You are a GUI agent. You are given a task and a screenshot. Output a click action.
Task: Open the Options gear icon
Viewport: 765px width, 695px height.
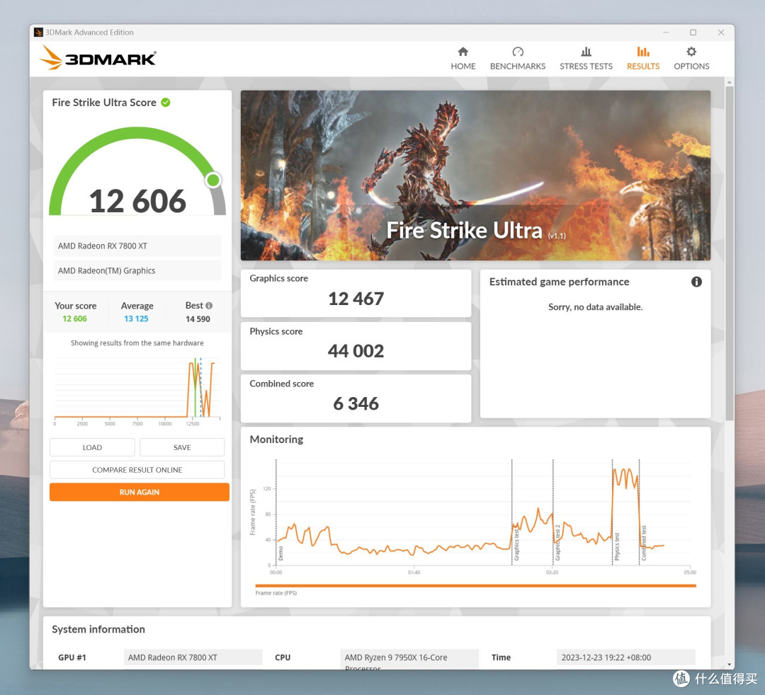tap(691, 52)
